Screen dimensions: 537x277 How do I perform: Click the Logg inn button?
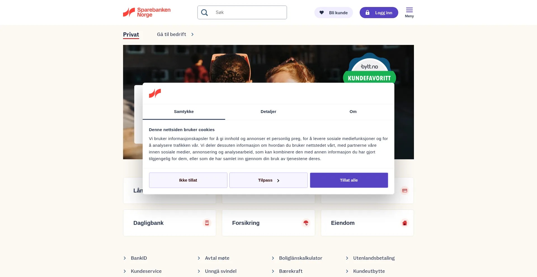[379, 13]
